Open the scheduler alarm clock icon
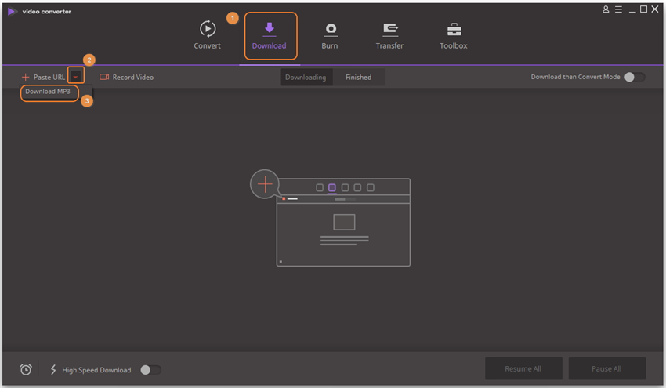Image resolution: width=666 pixels, height=388 pixels. click(x=26, y=369)
